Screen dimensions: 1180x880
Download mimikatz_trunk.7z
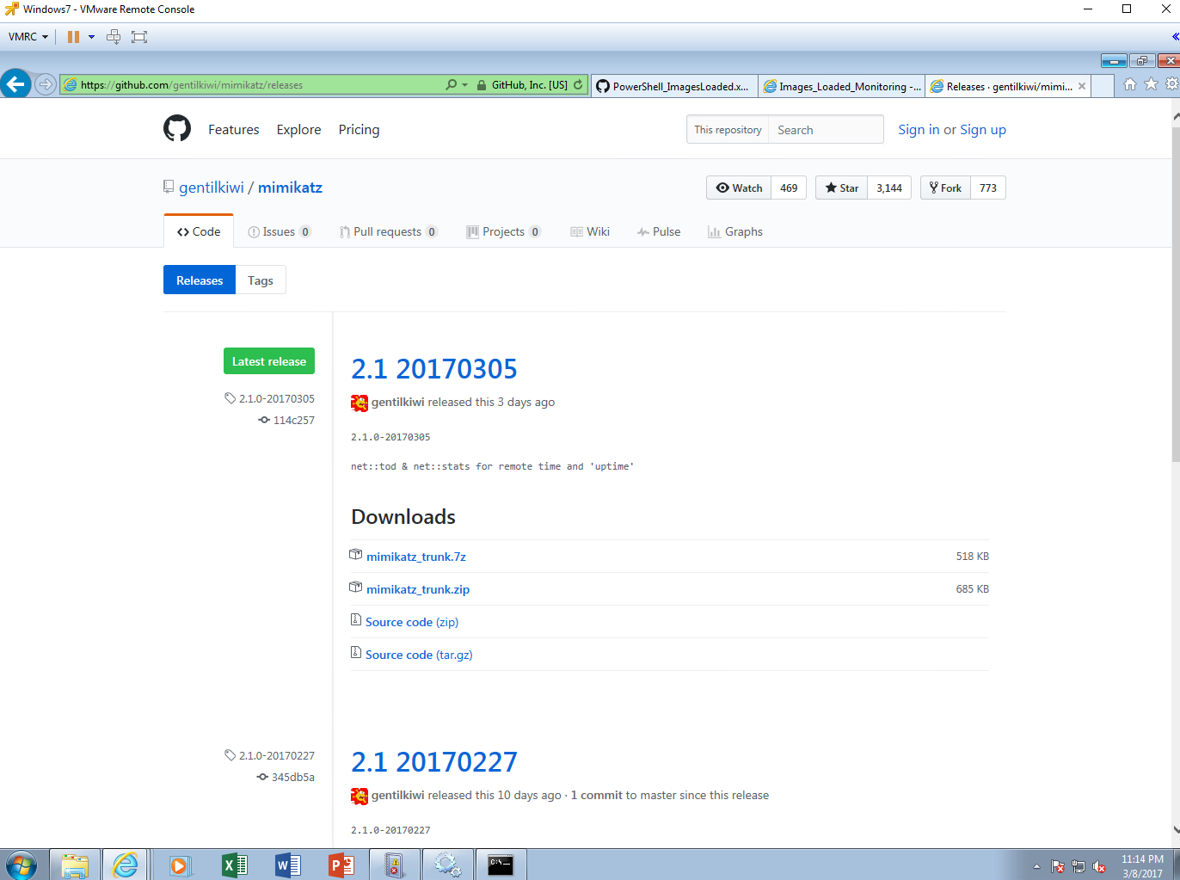416,557
